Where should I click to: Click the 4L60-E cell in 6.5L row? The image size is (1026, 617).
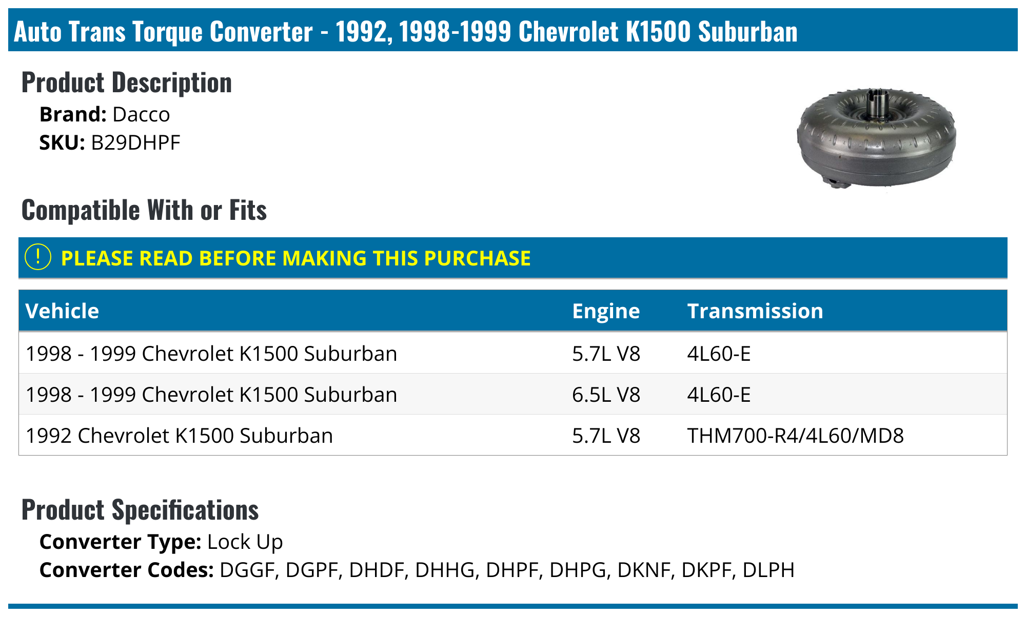pos(719,395)
